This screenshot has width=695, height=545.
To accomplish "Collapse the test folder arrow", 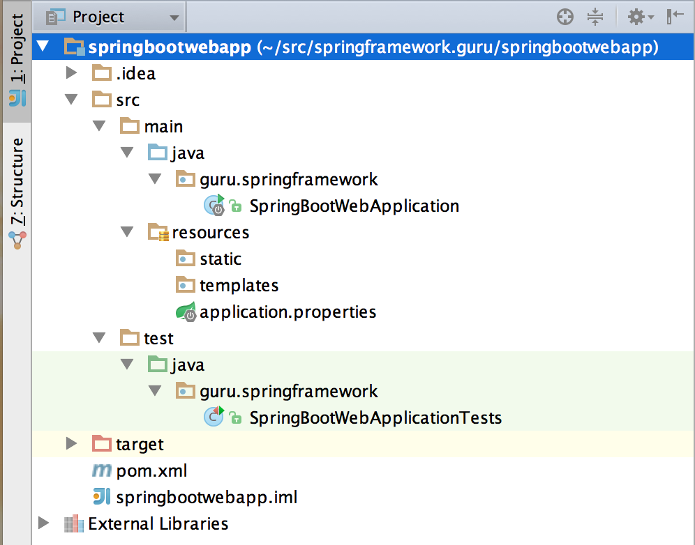I will coord(99,338).
